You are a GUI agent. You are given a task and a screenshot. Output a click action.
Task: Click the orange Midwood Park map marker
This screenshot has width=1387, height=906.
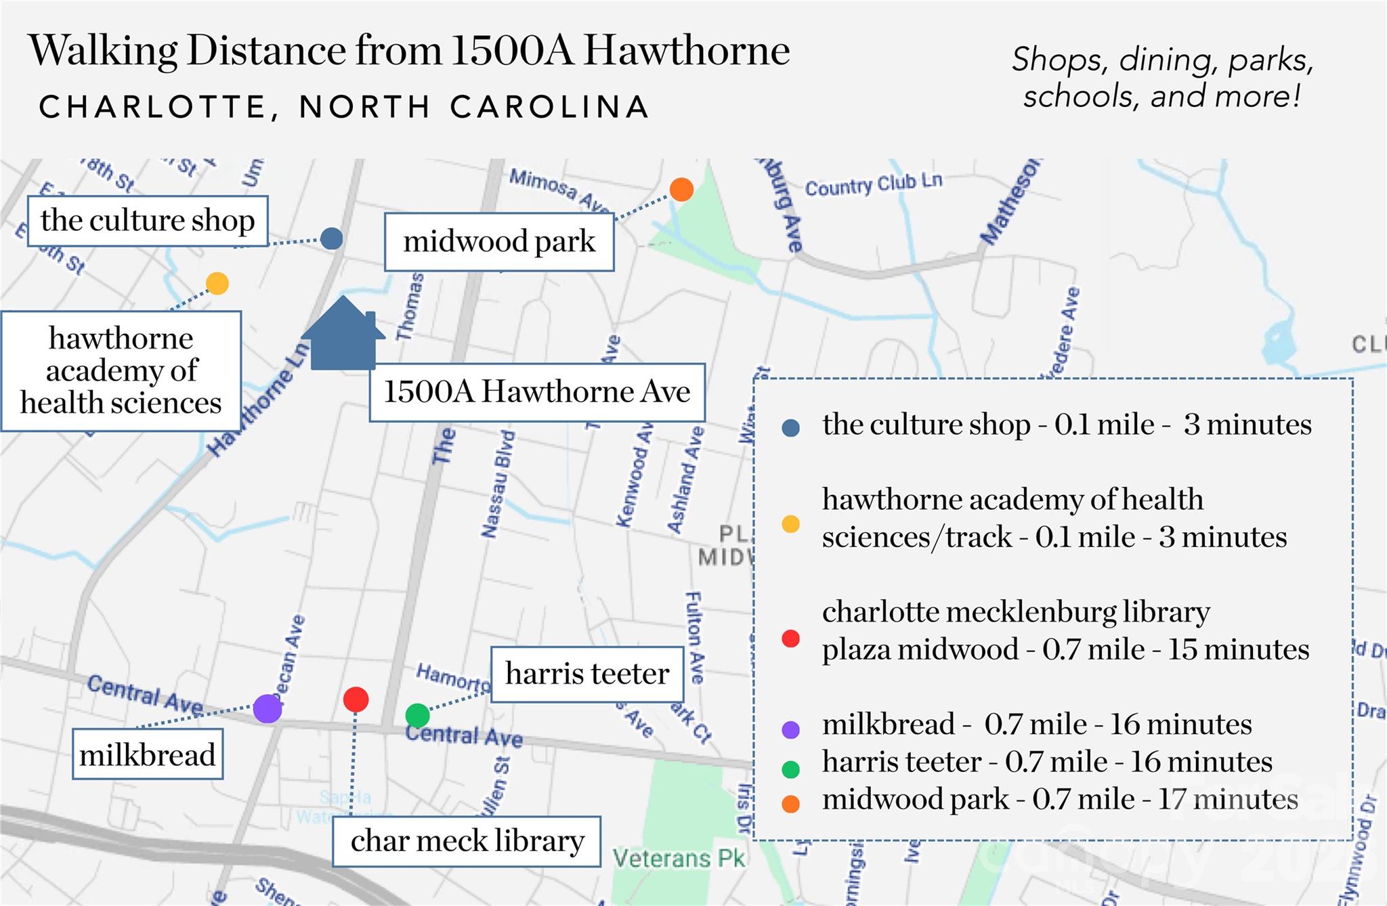coord(681,190)
